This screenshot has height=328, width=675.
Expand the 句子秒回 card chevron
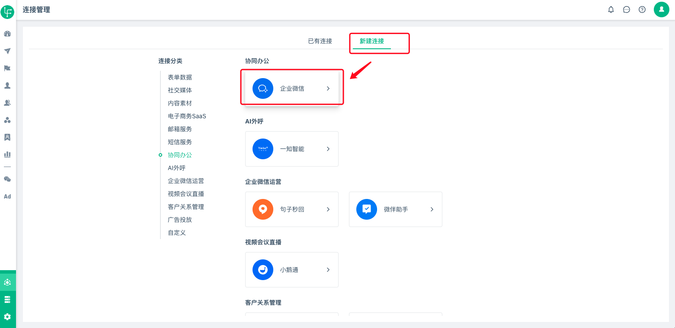click(x=328, y=209)
